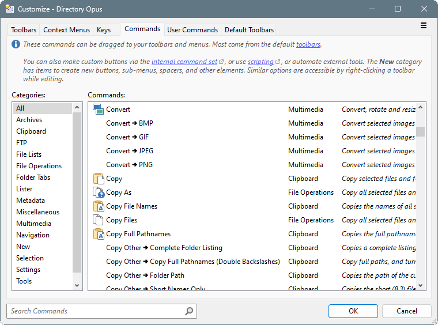The height and width of the screenshot is (325, 438).
Task: Open the scripting link
Action: pyautogui.click(x=260, y=62)
